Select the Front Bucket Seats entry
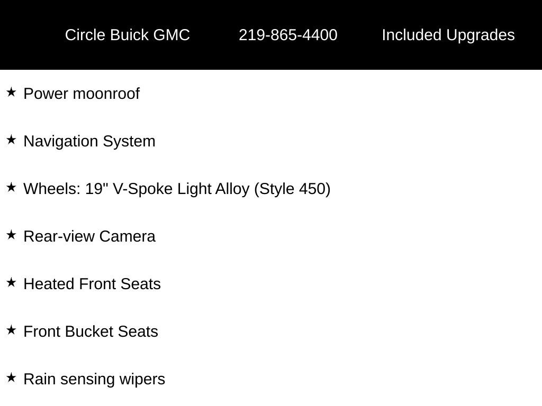Screen dimensions: 542x406 (91, 331)
